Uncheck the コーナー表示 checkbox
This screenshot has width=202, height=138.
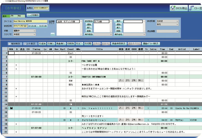click(x=25, y=44)
